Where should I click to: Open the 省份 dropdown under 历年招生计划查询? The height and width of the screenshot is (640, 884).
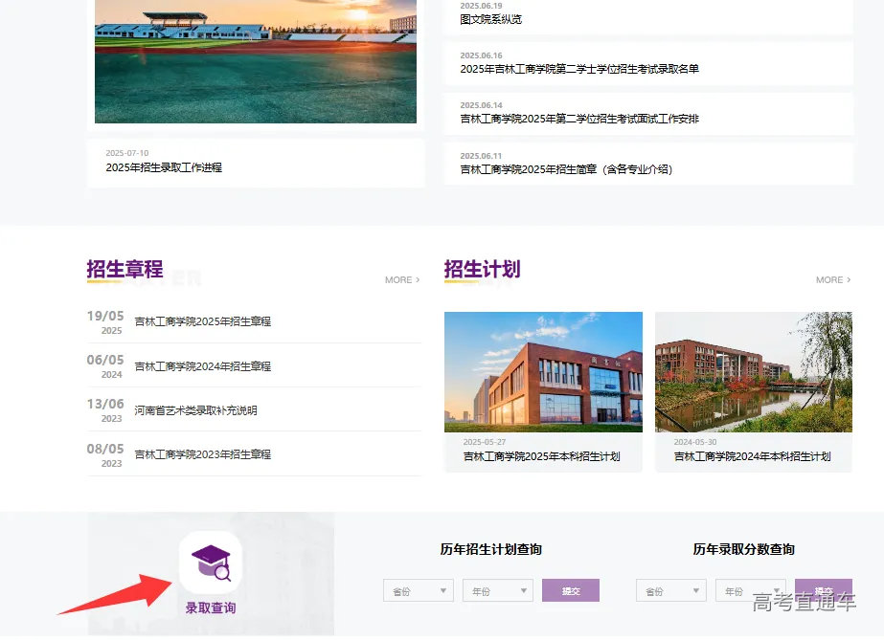pyautogui.click(x=418, y=590)
